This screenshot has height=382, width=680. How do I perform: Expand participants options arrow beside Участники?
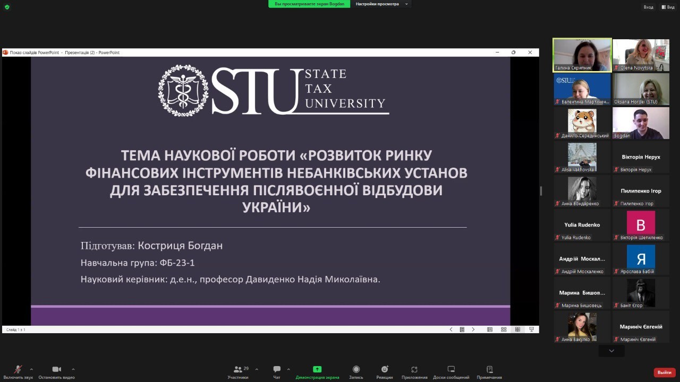coord(257,369)
